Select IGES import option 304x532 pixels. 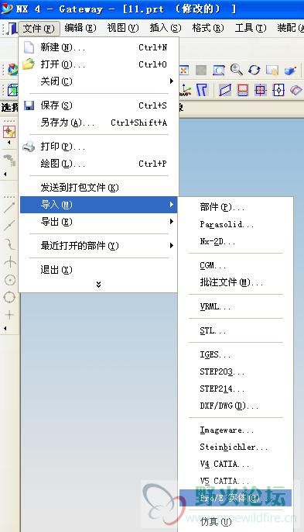(235, 355)
